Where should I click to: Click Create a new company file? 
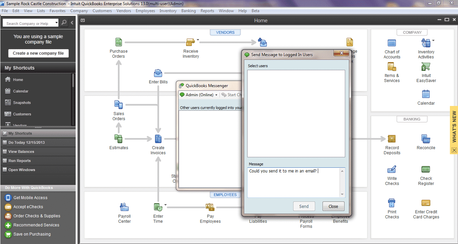38,53
